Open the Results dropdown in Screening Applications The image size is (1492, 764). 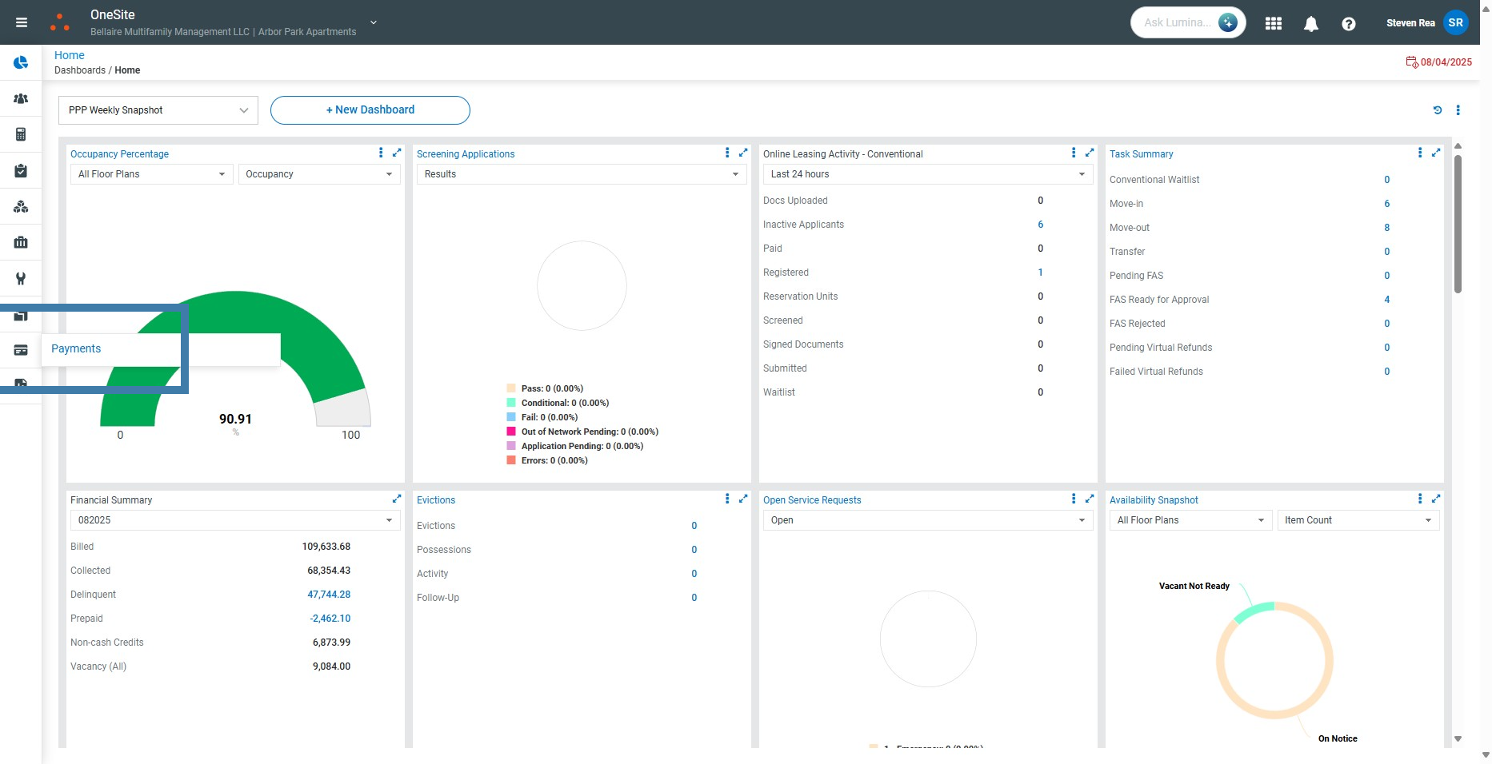[x=582, y=174]
